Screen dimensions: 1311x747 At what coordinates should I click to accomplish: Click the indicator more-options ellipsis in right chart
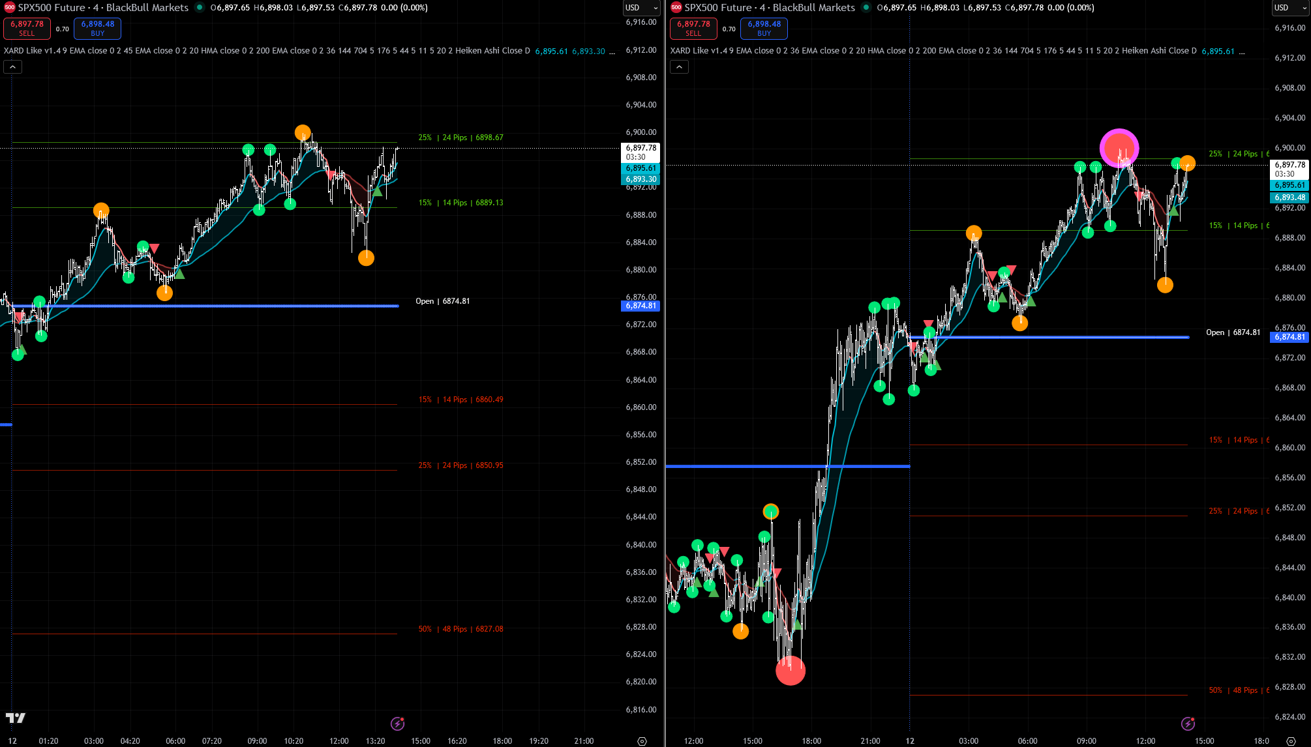click(1241, 51)
